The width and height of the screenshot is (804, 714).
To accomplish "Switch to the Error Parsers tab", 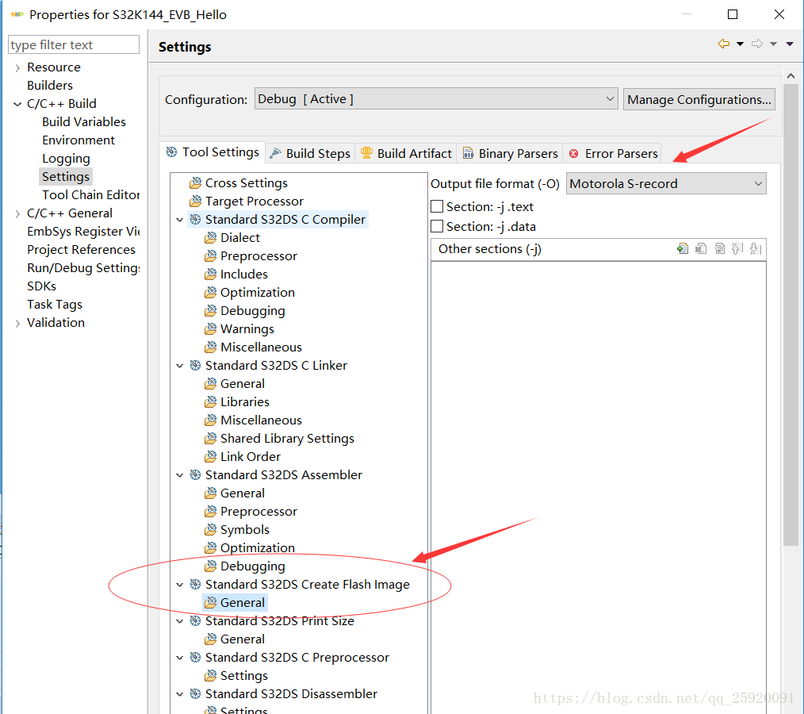I will pyautogui.click(x=613, y=153).
